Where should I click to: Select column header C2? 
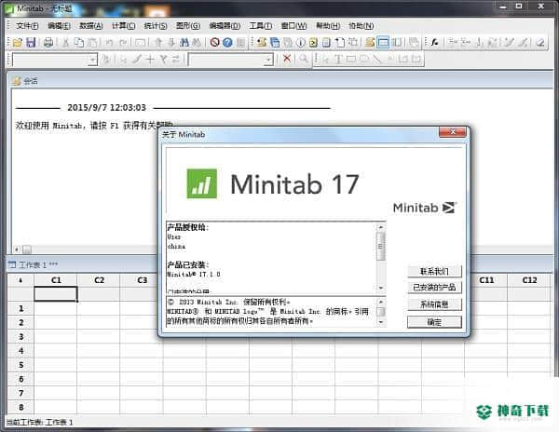point(99,280)
